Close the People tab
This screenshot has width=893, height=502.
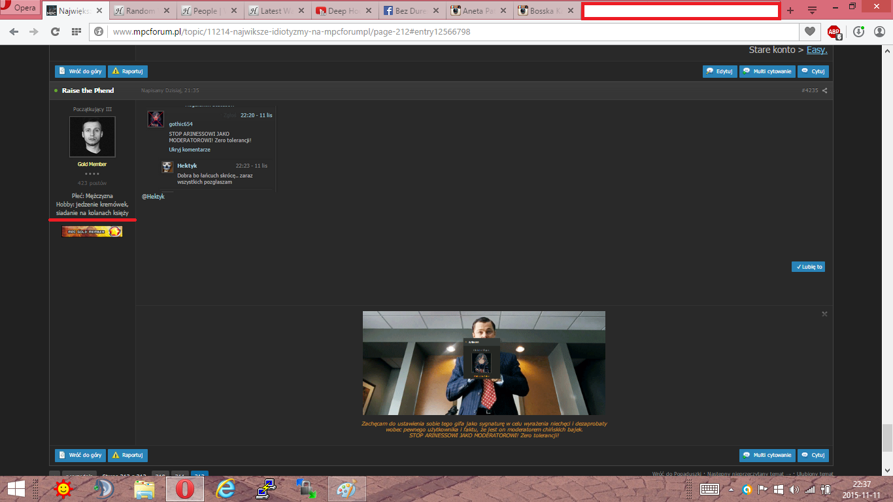coord(233,11)
